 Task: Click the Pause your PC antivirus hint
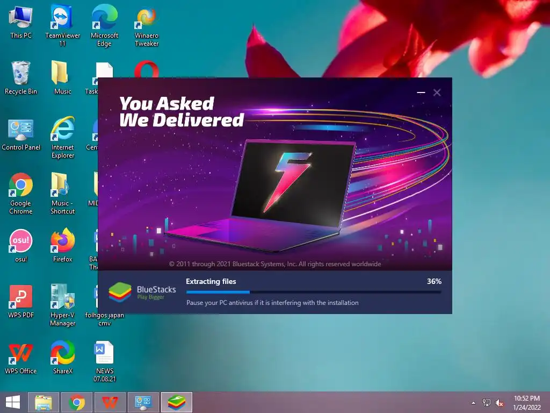pyautogui.click(x=272, y=302)
